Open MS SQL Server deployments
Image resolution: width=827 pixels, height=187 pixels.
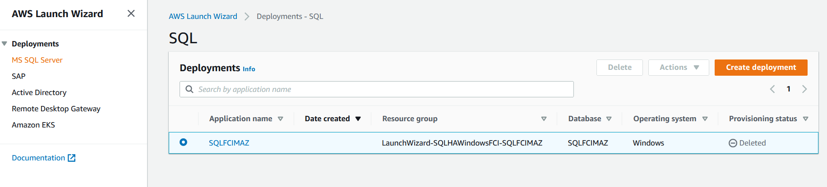[x=37, y=60]
